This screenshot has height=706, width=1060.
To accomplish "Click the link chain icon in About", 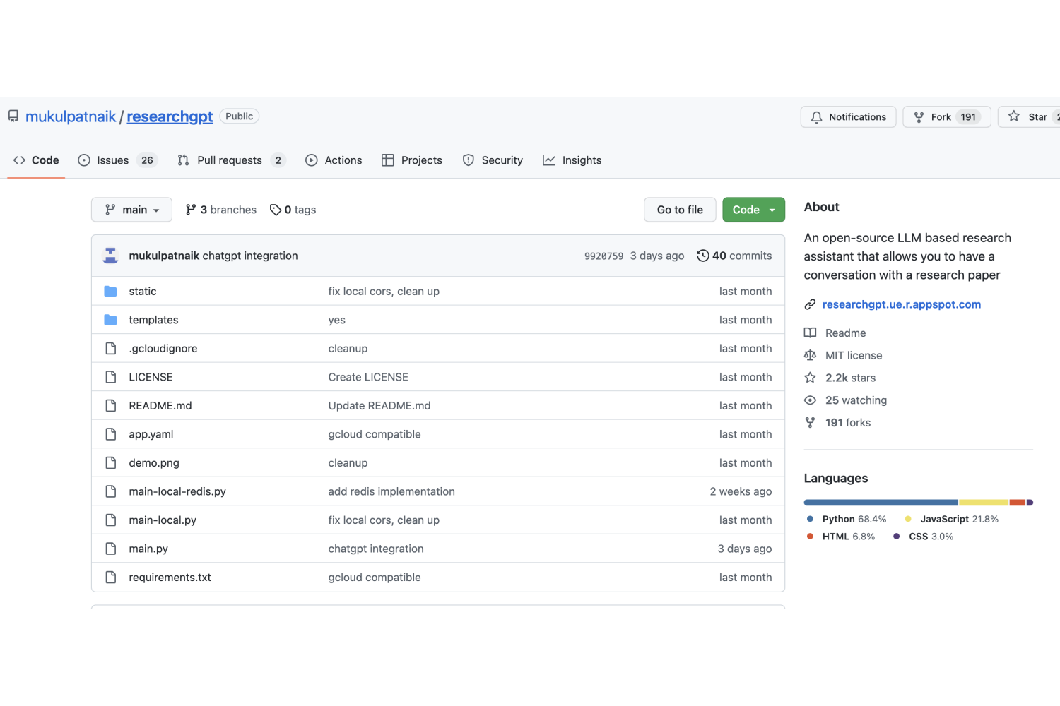I will [810, 304].
